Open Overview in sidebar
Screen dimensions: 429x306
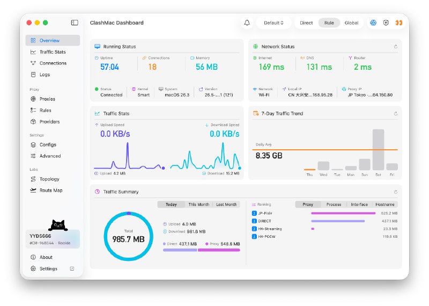53,41
